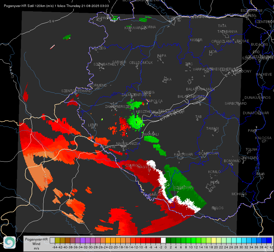Screen dimensions: 274x252
Task: Click the SÁRVÁR city label
Action: pos(119,62)
